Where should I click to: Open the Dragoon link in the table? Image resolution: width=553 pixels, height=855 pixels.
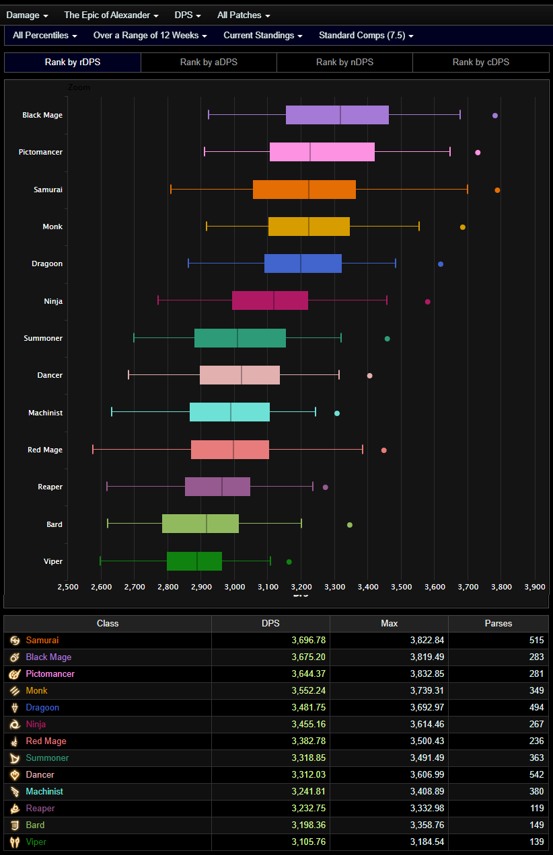(x=42, y=708)
